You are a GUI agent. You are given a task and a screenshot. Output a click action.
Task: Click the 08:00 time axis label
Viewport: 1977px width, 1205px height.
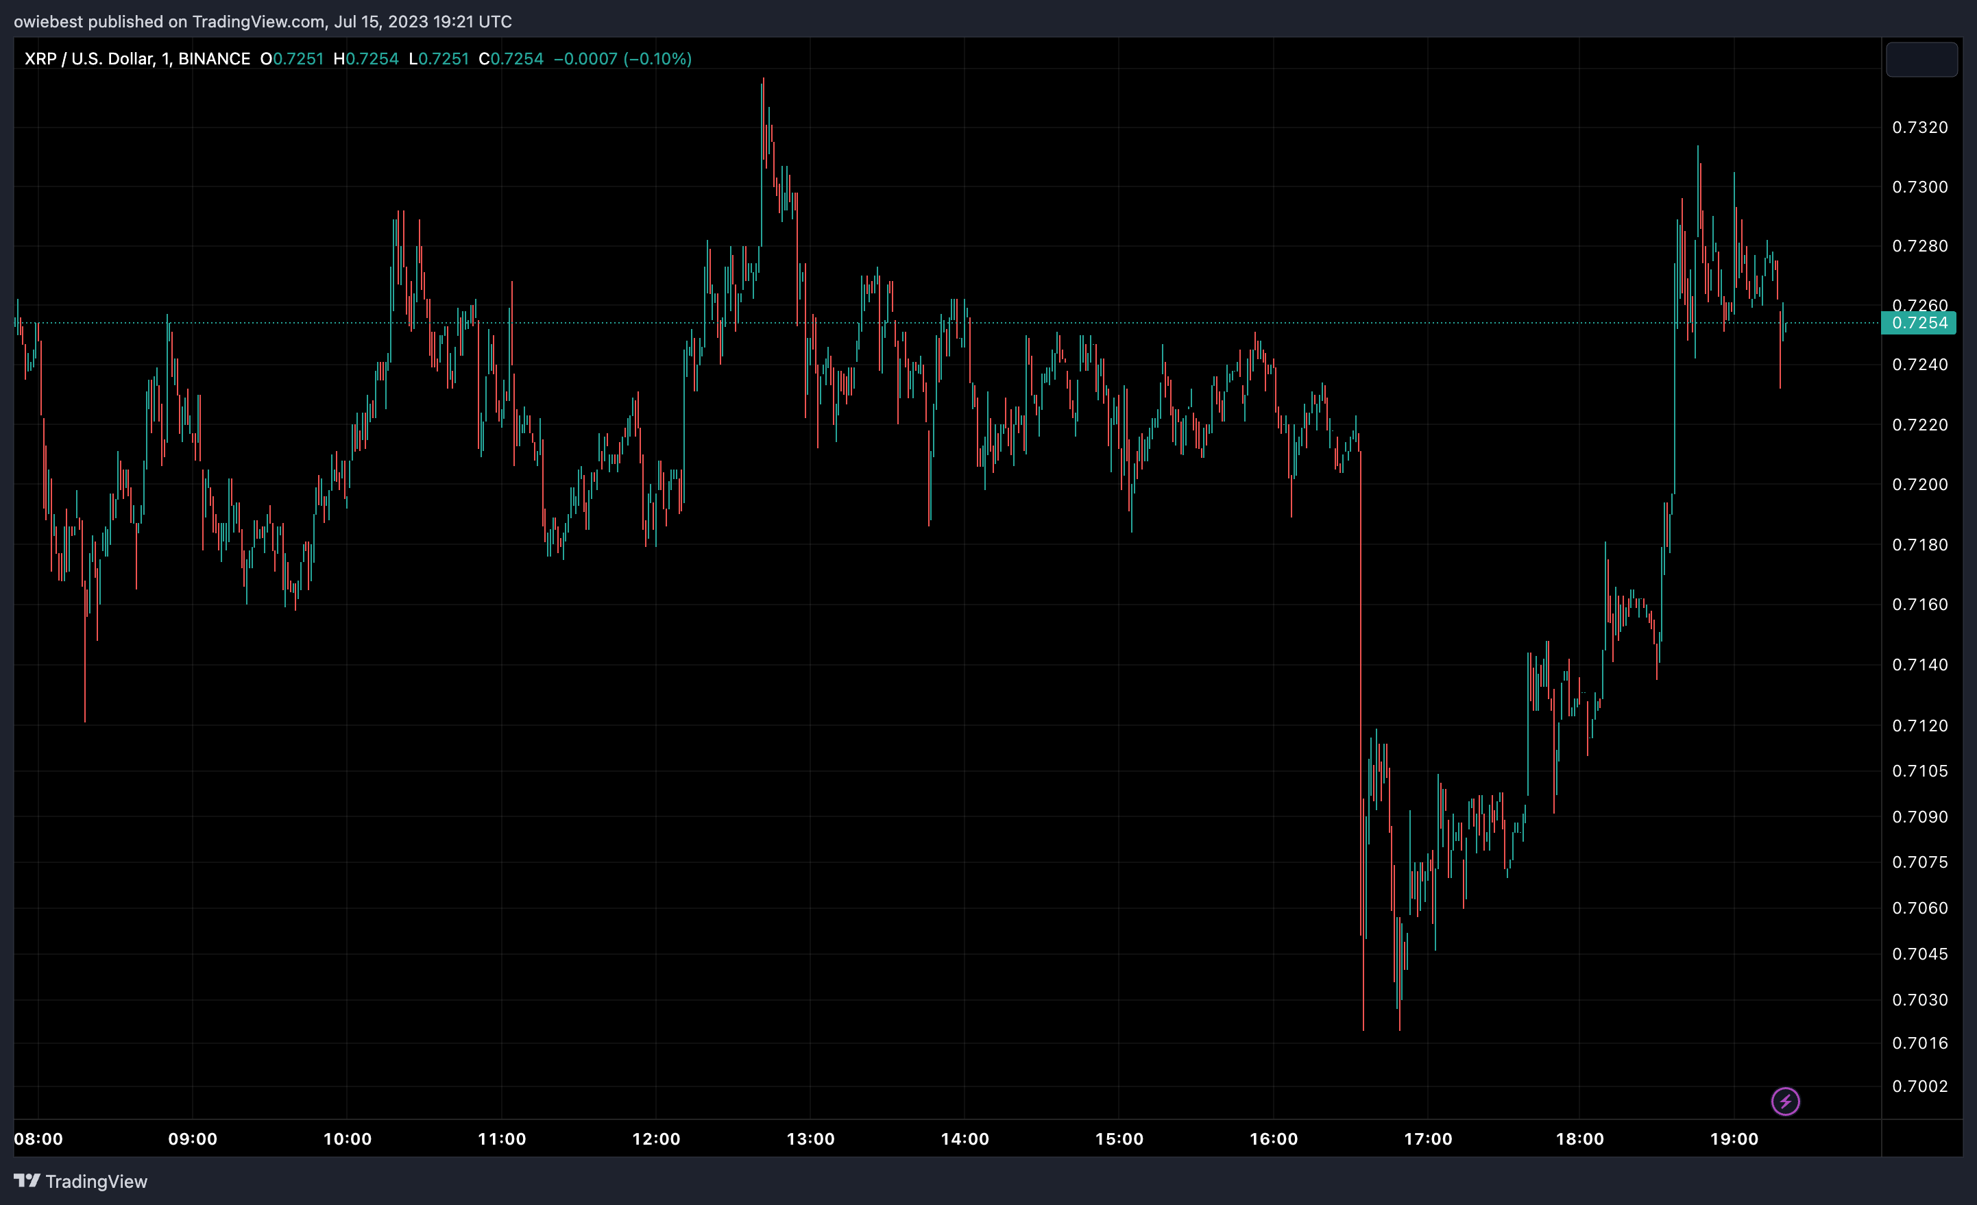38,1139
